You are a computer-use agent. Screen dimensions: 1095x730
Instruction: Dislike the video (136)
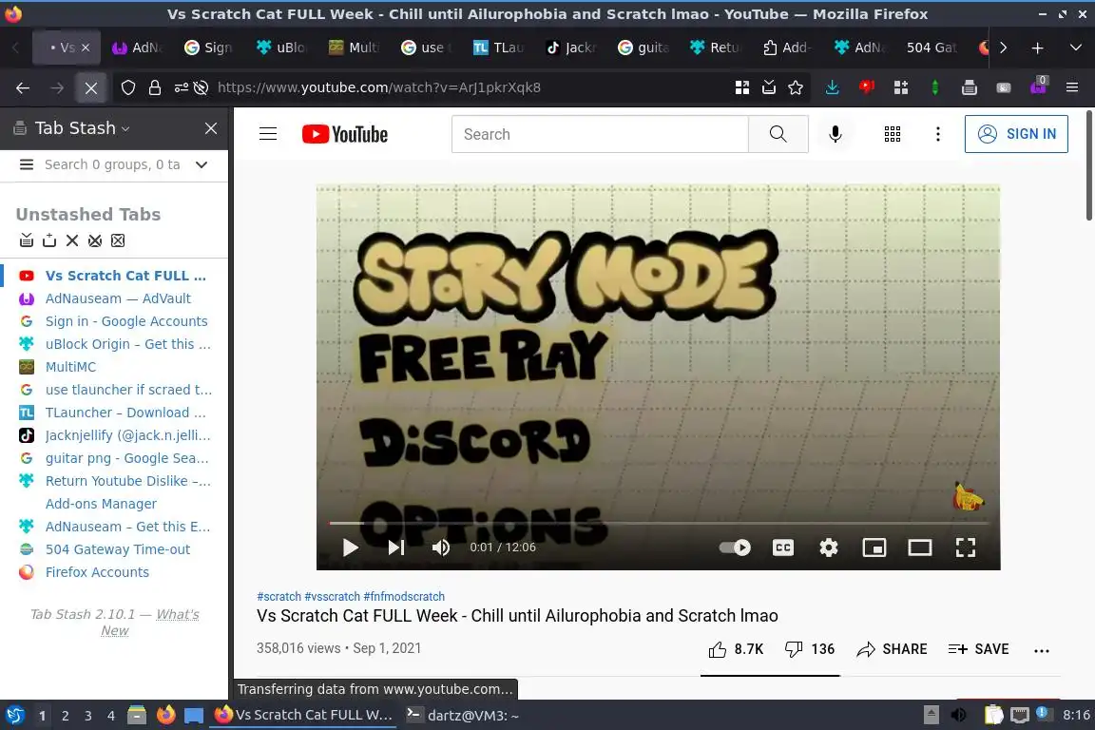(810, 649)
